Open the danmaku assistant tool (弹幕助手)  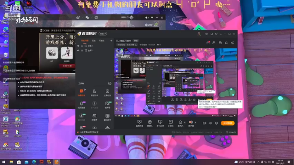tap(81, 93)
